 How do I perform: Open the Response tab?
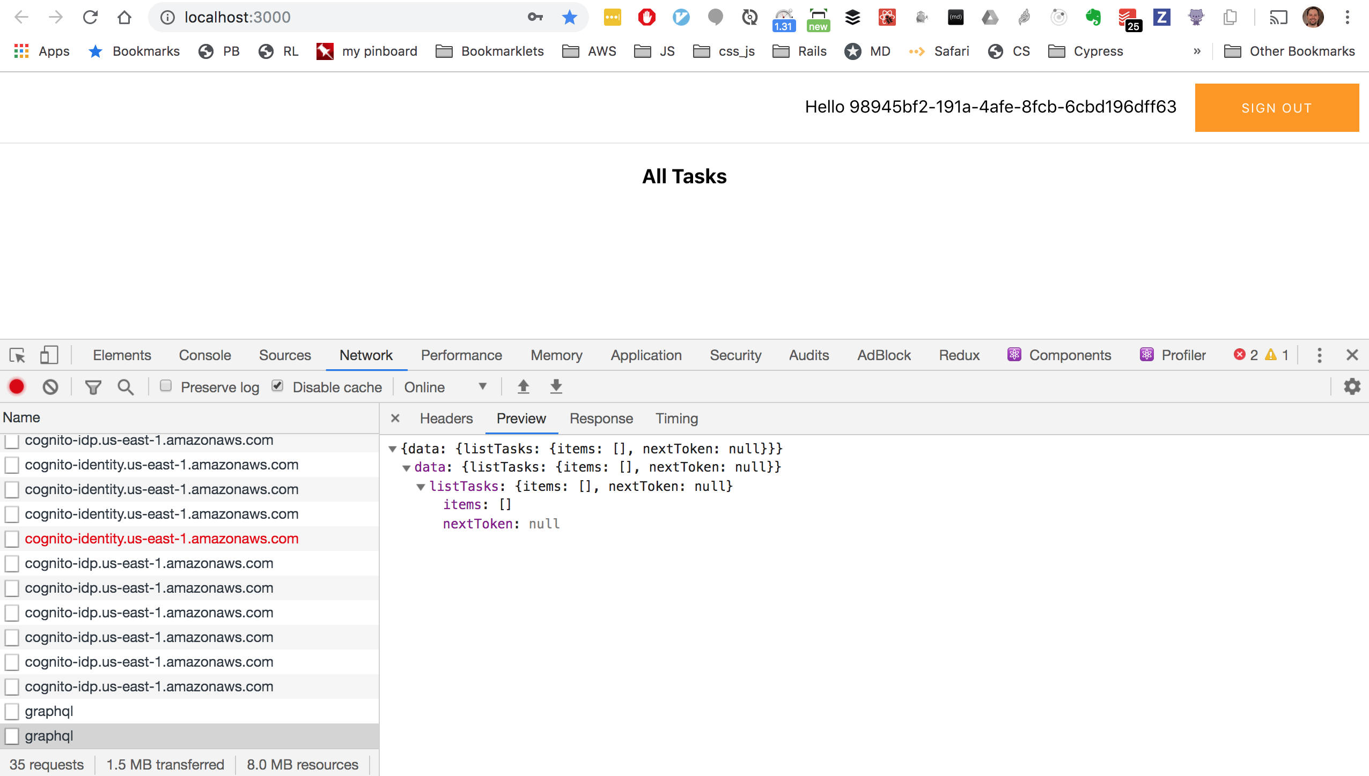[x=600, y=419]
